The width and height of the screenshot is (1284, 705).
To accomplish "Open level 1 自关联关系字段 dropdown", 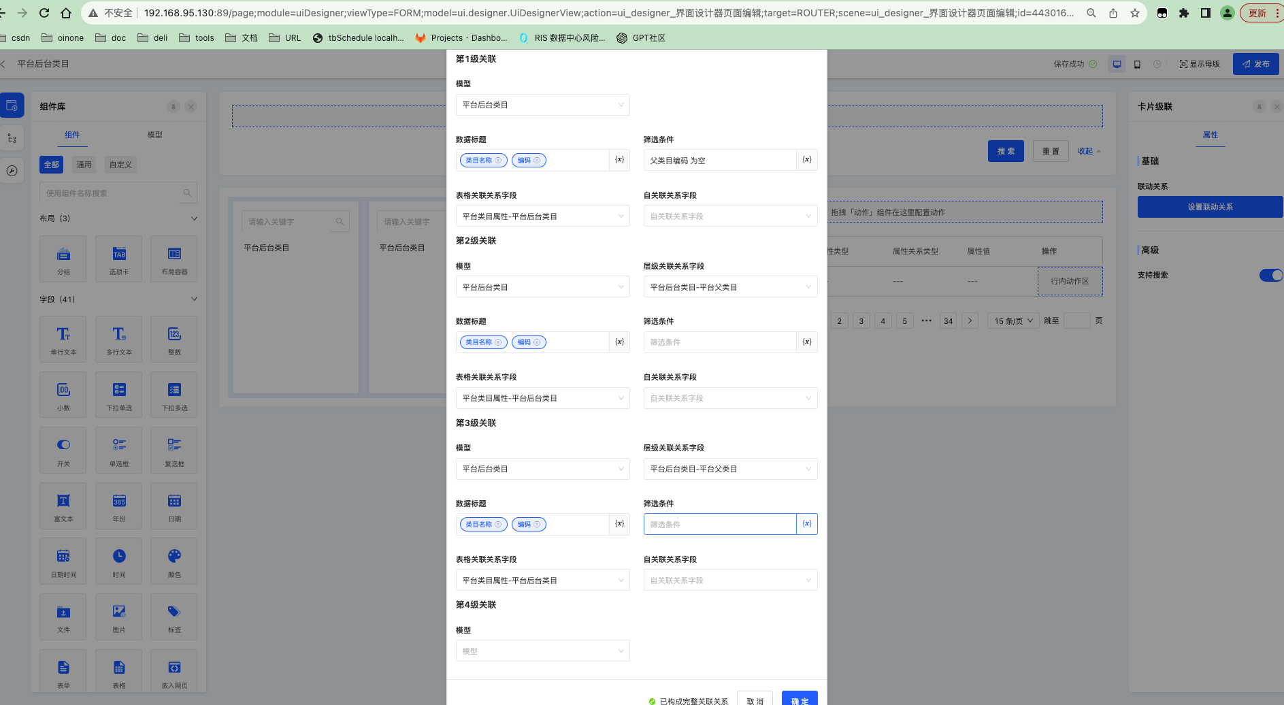I will pos(731,216).
